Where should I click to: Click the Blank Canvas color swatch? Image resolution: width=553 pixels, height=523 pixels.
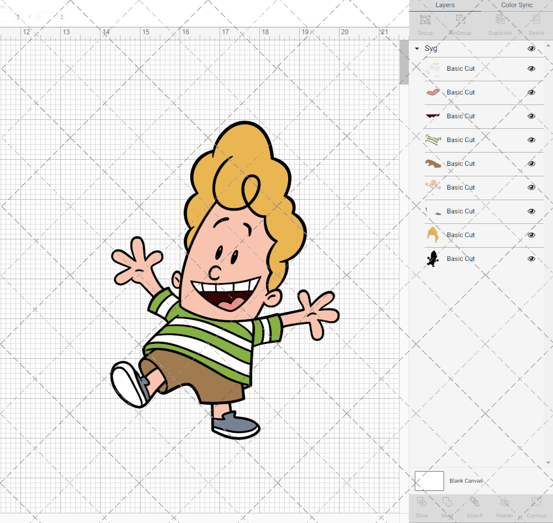(429, 480)
